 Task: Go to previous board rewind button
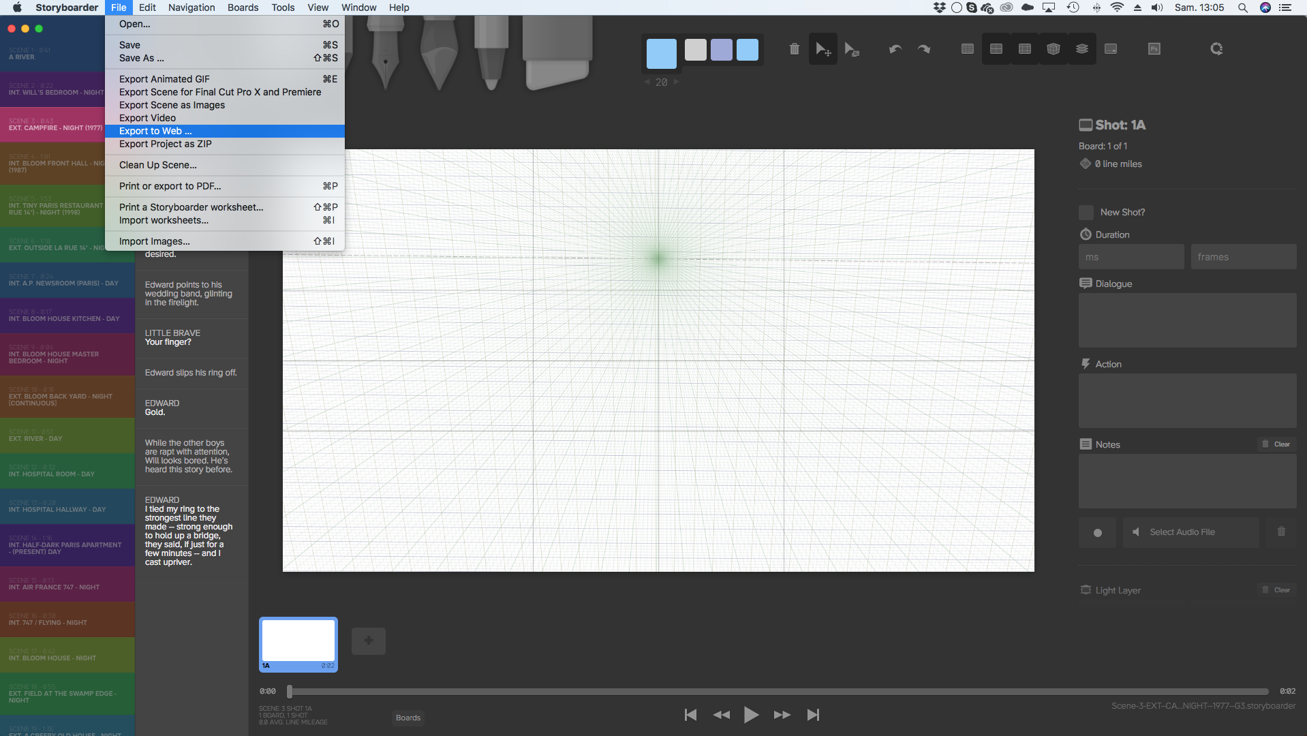pyautogui.click(x=721, y=715)
